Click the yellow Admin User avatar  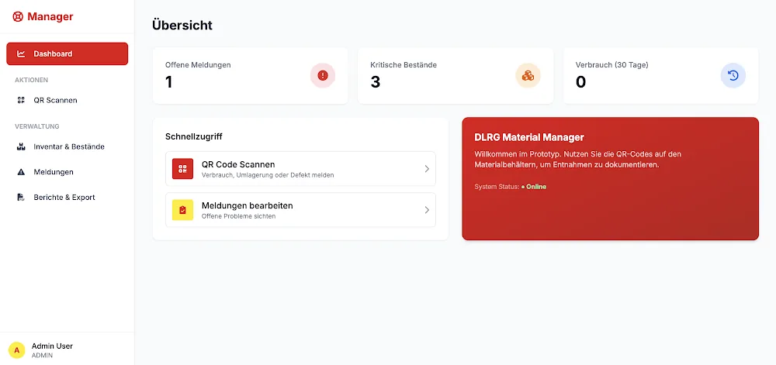pyautogui.click(x=17, y=350)
